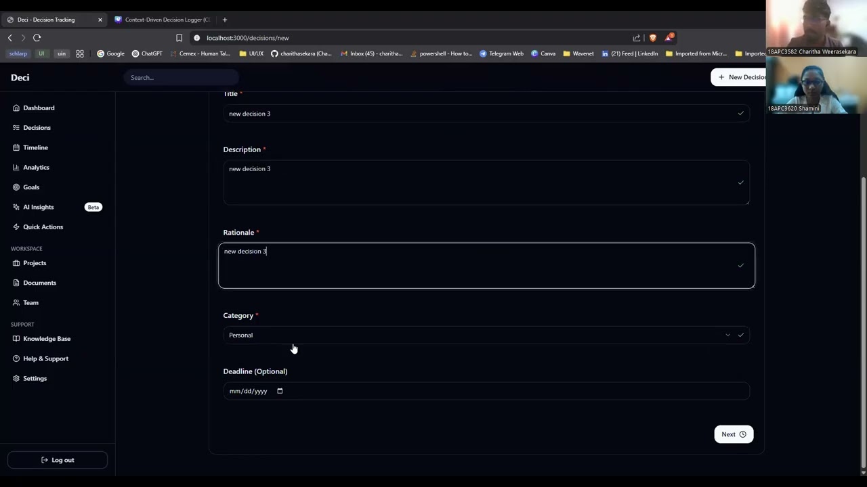Click into the Rationale text area
Viewport: 867px width, 487px height.
pos(486,266)
